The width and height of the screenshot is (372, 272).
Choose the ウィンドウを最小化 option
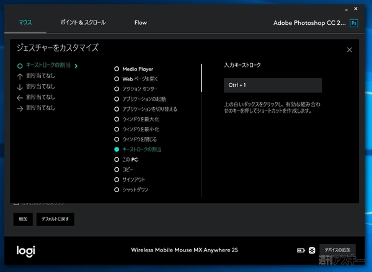click(136, 129)
